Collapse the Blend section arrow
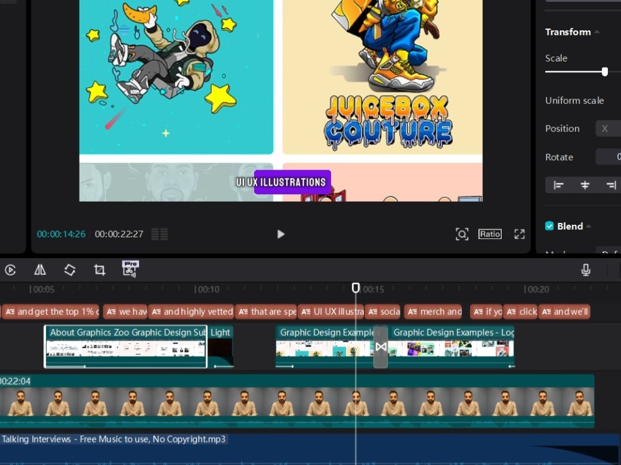621x465 pixels. coord(589,226)
